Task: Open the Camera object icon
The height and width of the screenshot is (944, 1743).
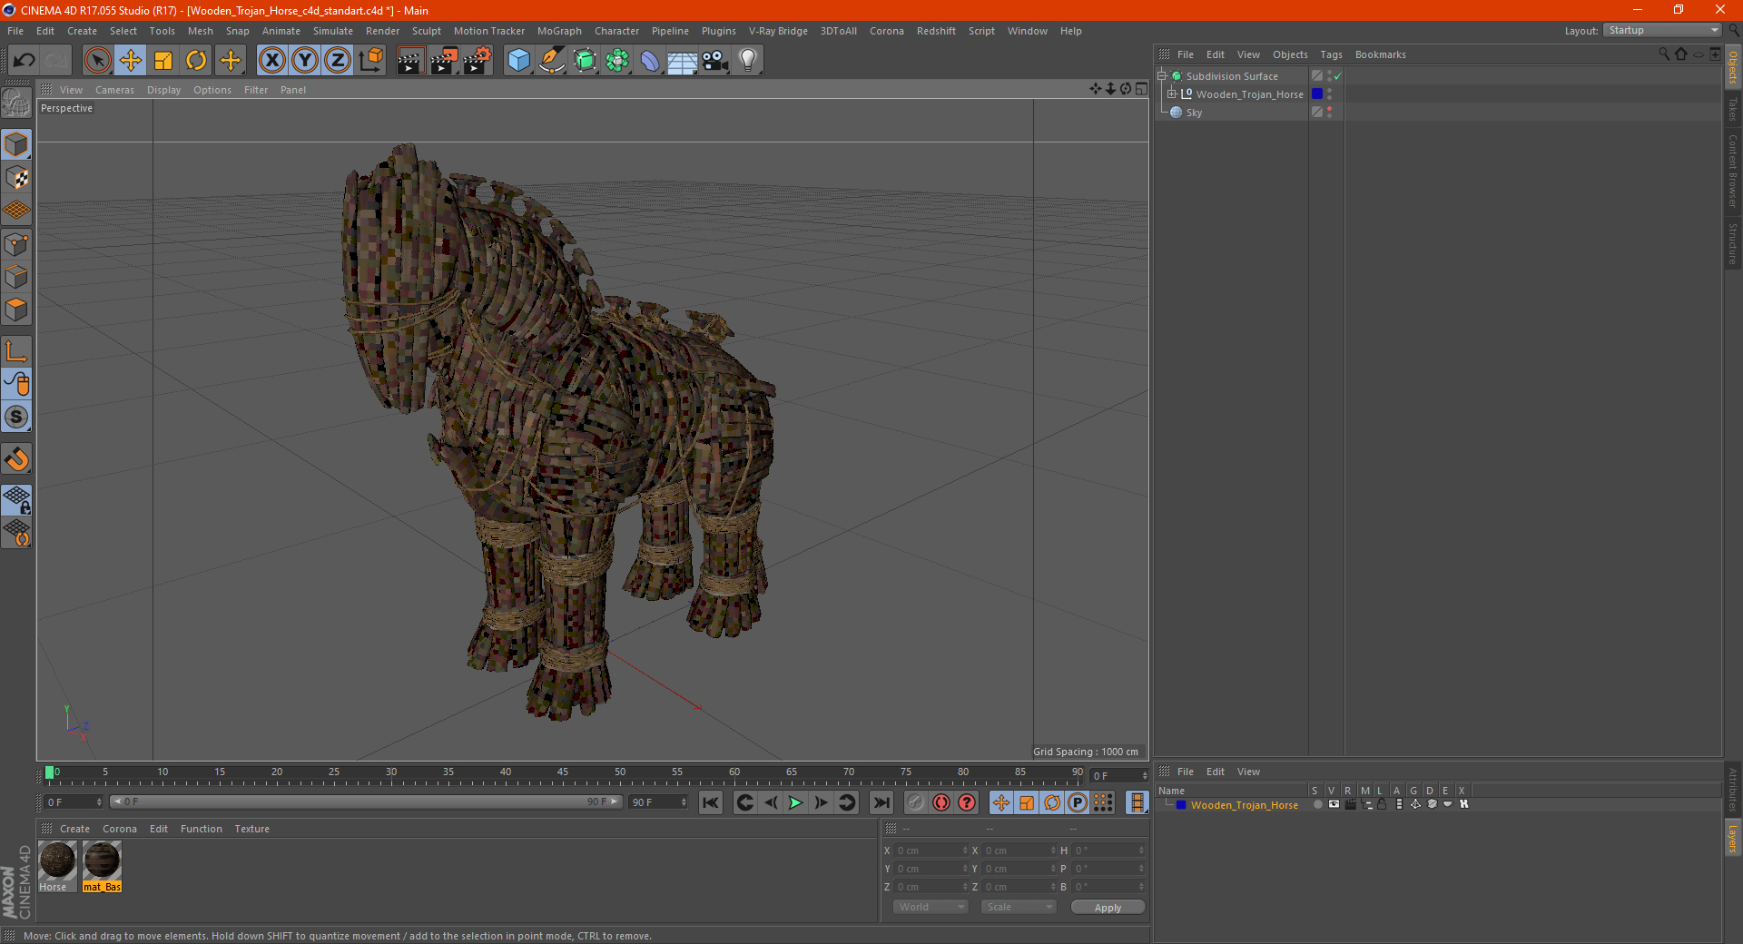Action: click(x=714, y=61)
